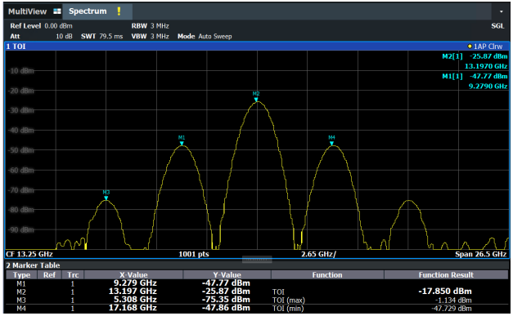Click the Ref Level 0.00 dBm setting
Viewport: 513px width, 316px height.
click(41, 26)
